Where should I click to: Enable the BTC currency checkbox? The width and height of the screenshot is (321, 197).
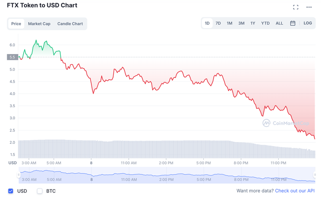pyautogui.click(x=40, y=191)
